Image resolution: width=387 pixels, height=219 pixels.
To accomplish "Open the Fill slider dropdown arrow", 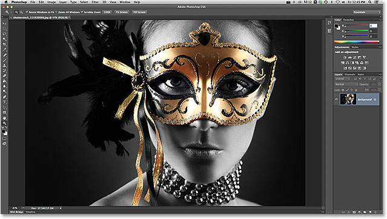I will (x=380, y=90).
